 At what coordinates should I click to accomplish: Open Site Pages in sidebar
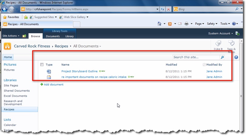[11, 85]
